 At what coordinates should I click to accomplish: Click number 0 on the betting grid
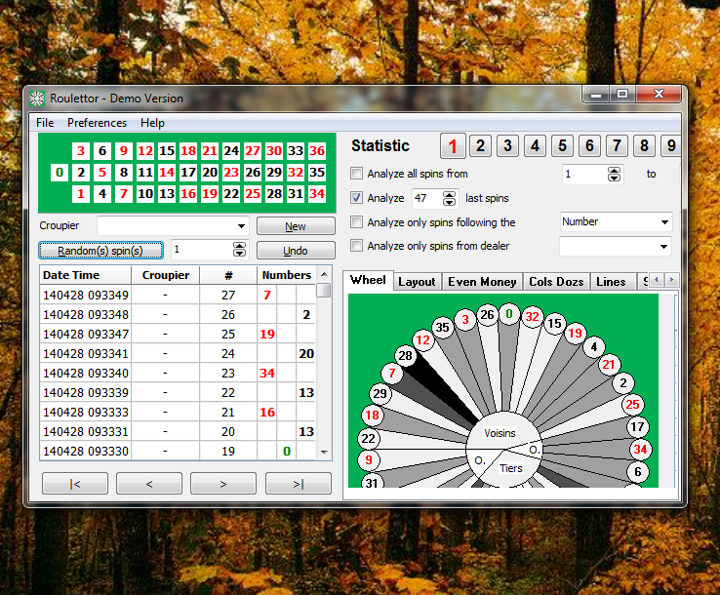click(x=60, y=173)
